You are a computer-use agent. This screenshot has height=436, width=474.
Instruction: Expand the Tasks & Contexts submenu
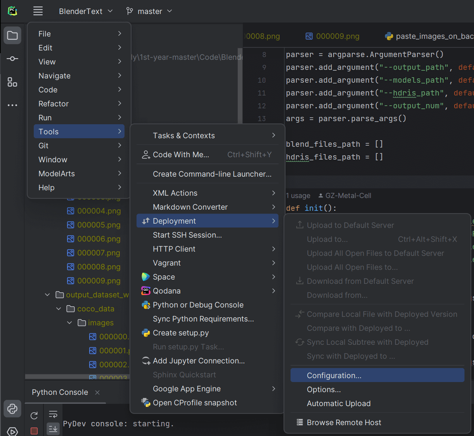click(x=208, y=135)
